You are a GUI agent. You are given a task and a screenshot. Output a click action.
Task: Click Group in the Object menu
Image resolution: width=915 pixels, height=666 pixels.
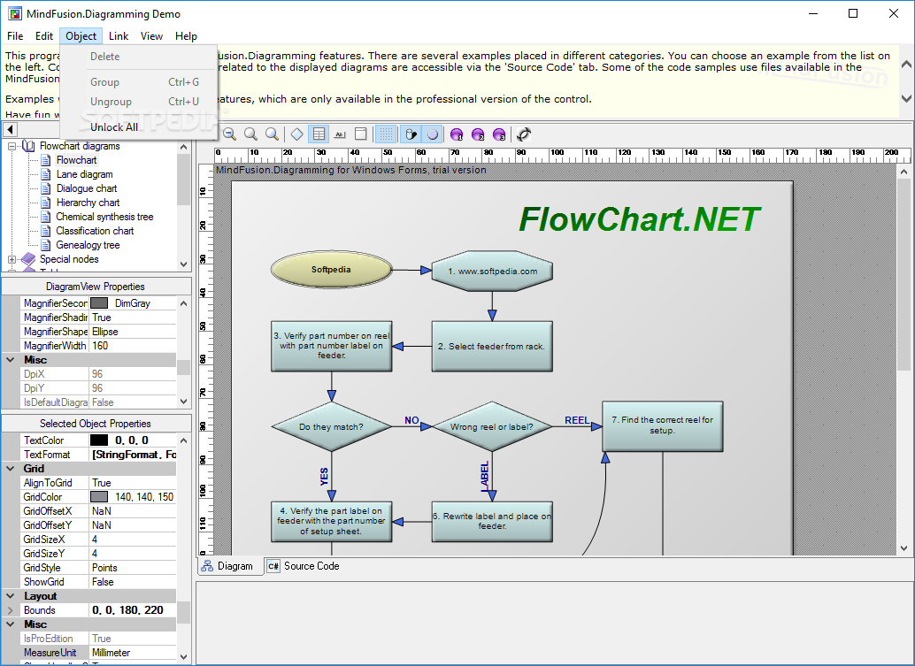140,82
